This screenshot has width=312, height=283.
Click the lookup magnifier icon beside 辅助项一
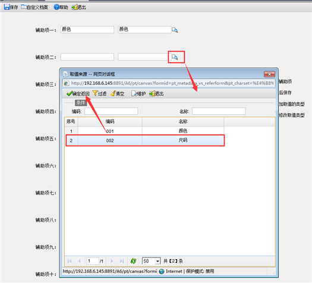175,30
